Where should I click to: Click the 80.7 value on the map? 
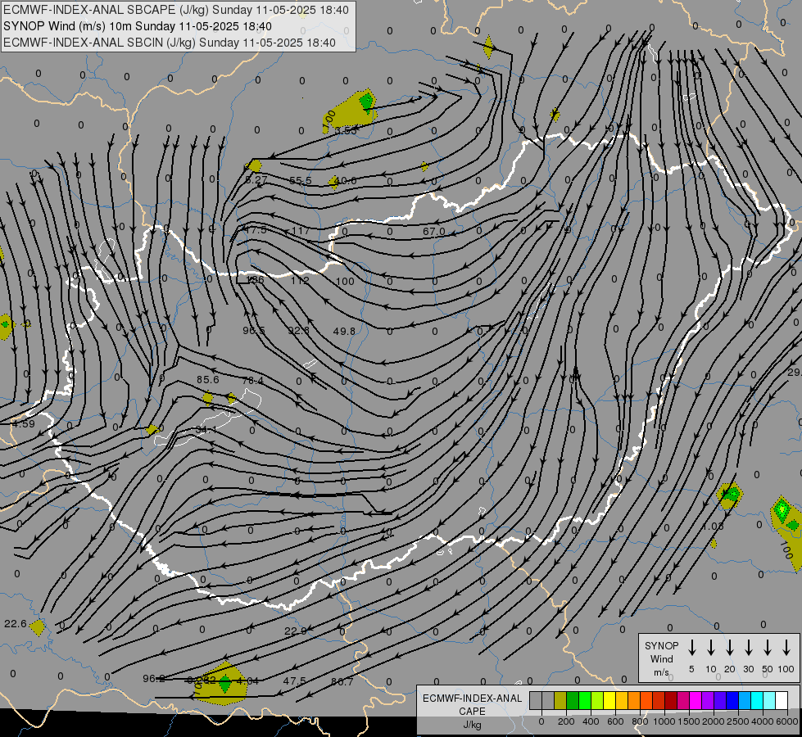[x=342, y=682]
